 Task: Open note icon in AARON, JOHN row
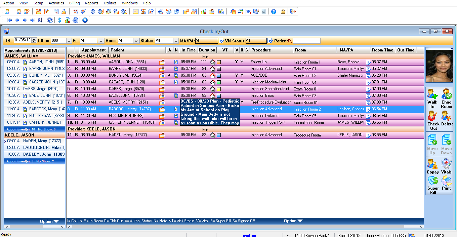176,62
